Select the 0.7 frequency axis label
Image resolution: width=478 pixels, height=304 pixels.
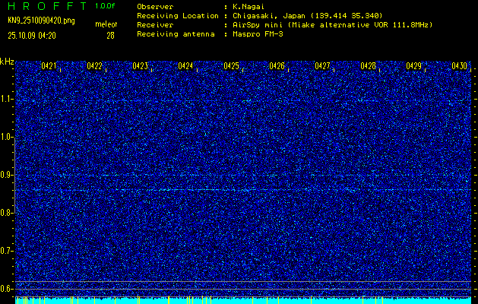(x=7, y=251)
